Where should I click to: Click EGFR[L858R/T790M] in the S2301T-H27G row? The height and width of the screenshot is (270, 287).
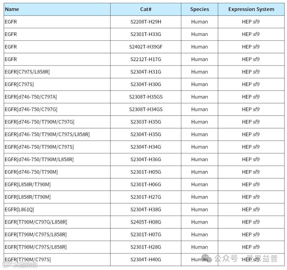[28, 197]
